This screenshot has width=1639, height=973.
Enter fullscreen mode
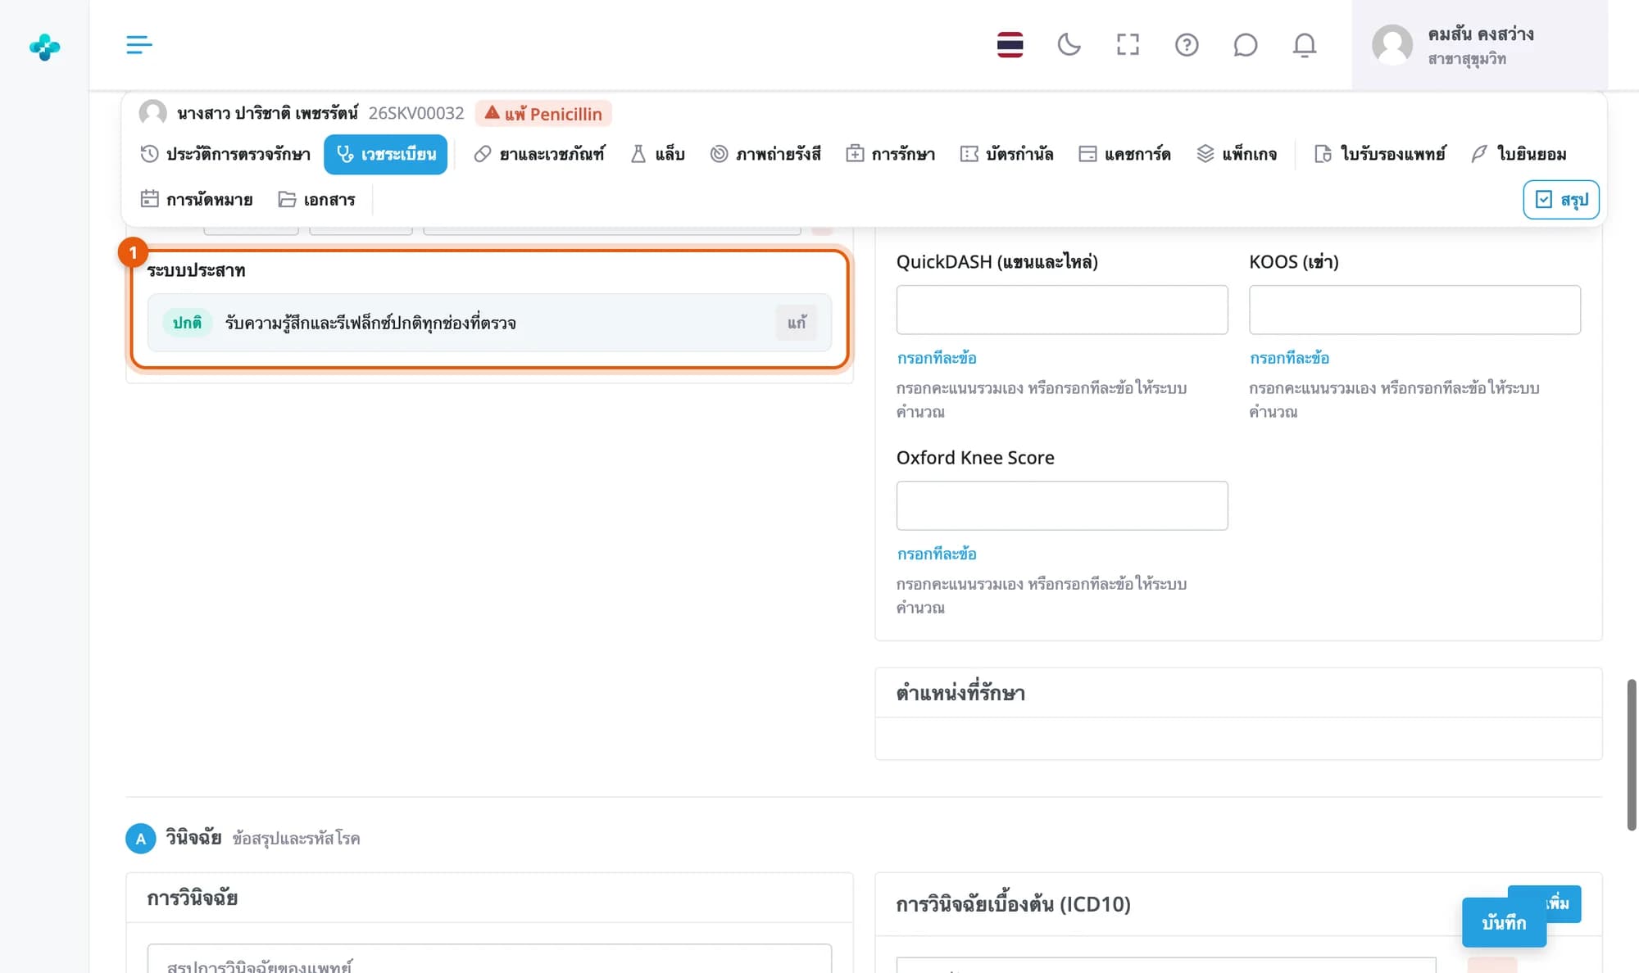(x=1128, y=44)
